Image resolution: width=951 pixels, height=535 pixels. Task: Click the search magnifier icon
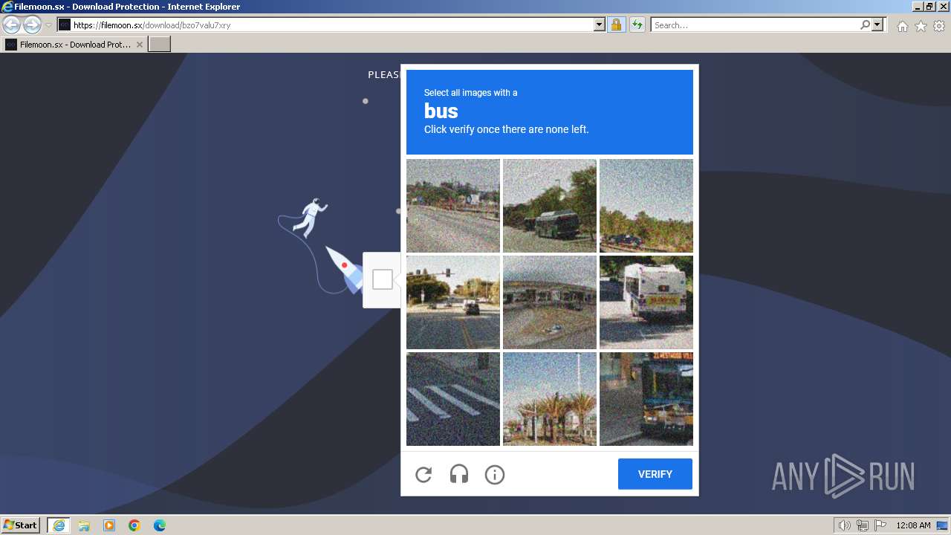click(x=865, y=25)
